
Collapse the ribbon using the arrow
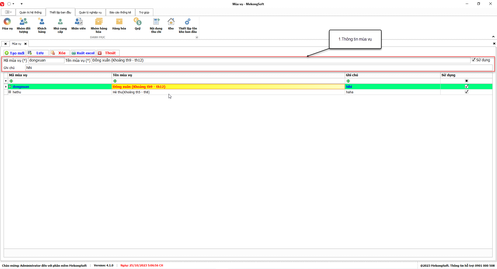493,37
